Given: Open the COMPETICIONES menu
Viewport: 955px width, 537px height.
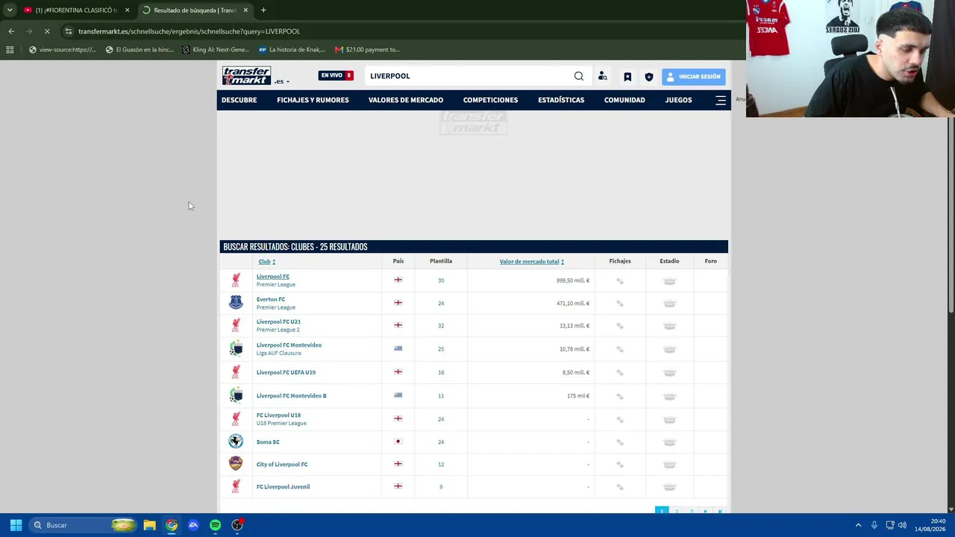Looking at the screenshot, I should pos(490,100).
